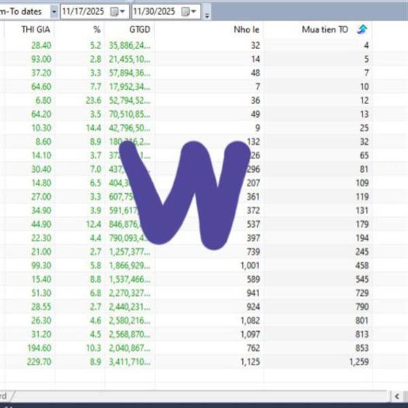This screenshot has height=408, width=408.
Task: Open calendar picker for 11/17/2025 date
Action: tap(118, 12)
